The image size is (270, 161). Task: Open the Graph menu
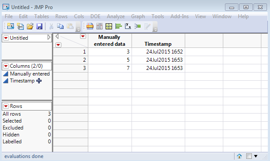click(x=138, y=16)
